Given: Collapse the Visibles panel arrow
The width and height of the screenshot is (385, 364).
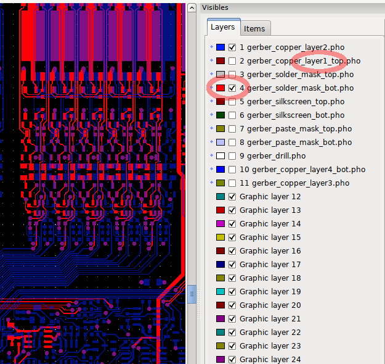Looking at the screenshot, I should click(x=192, y=7).
